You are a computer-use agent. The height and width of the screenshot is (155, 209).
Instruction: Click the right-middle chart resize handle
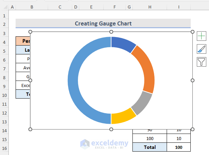point(192,80)
